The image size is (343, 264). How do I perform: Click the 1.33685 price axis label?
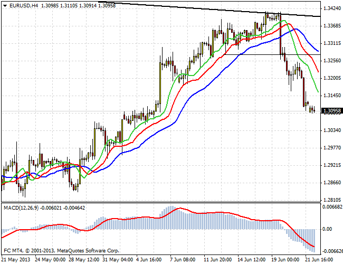click(x=332, y=26)
